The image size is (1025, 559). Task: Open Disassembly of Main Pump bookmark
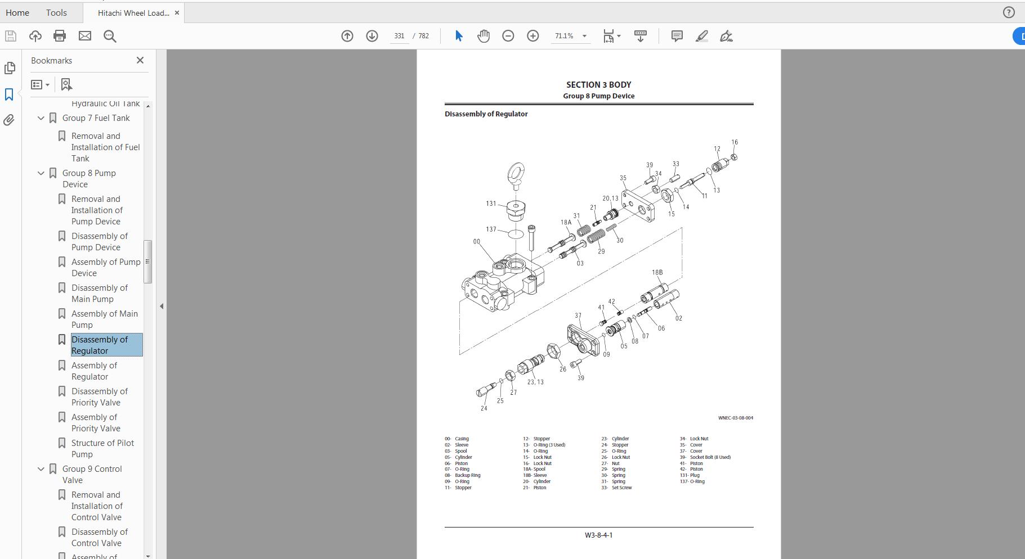100,294
